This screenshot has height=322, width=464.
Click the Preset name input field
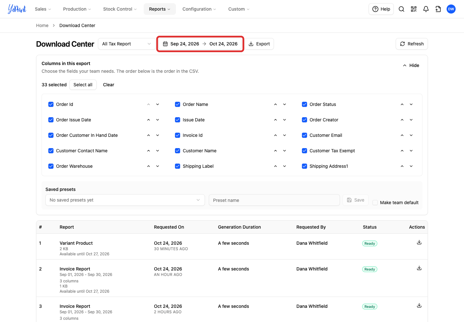pyautogui.click(x=274, y=200)
